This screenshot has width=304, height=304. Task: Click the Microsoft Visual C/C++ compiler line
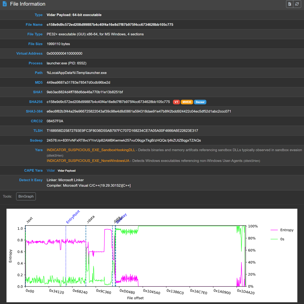(x=89, y=186)
